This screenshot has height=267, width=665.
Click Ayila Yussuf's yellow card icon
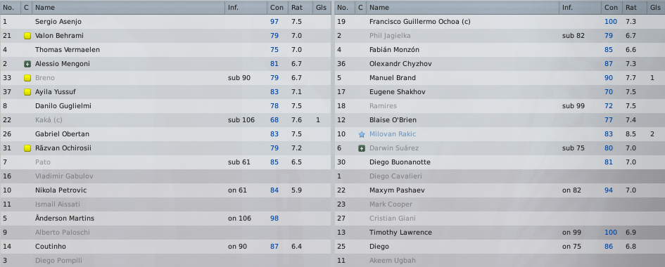(27, 92)
